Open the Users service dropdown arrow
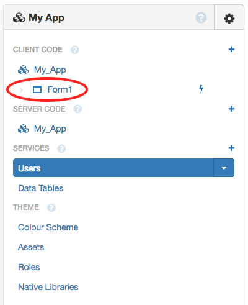 [224, 168]
